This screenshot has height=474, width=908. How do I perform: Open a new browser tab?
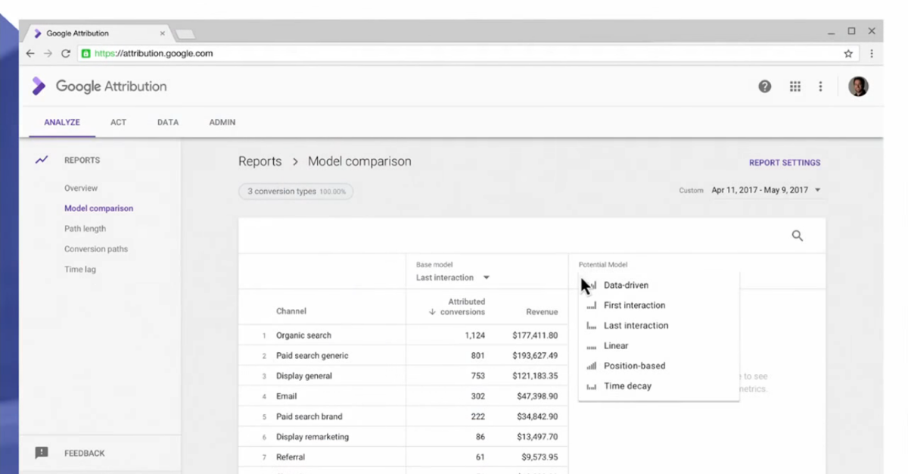(x=185, y=34)
